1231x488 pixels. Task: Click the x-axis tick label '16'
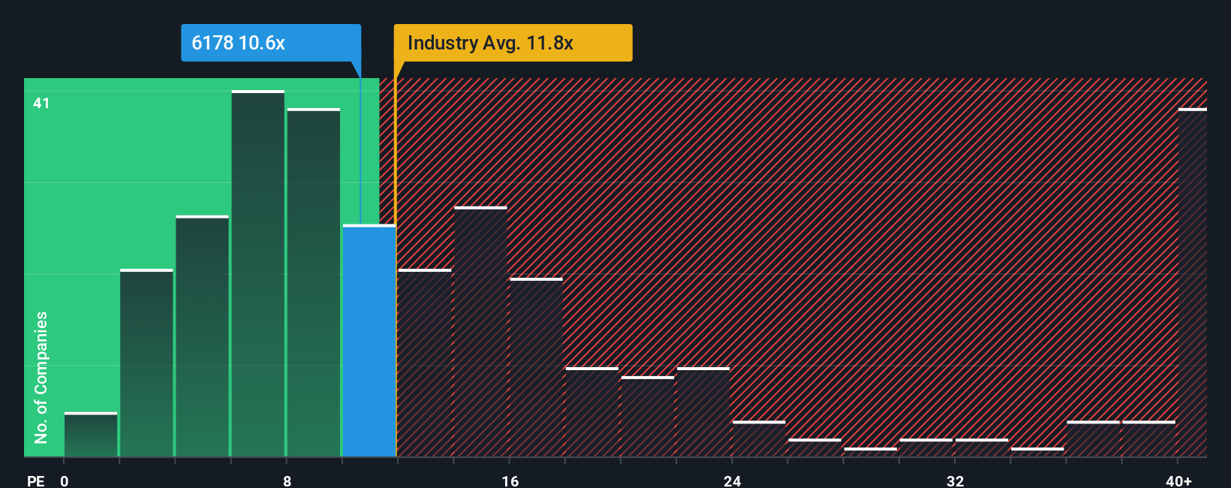[x=510, y=480]
